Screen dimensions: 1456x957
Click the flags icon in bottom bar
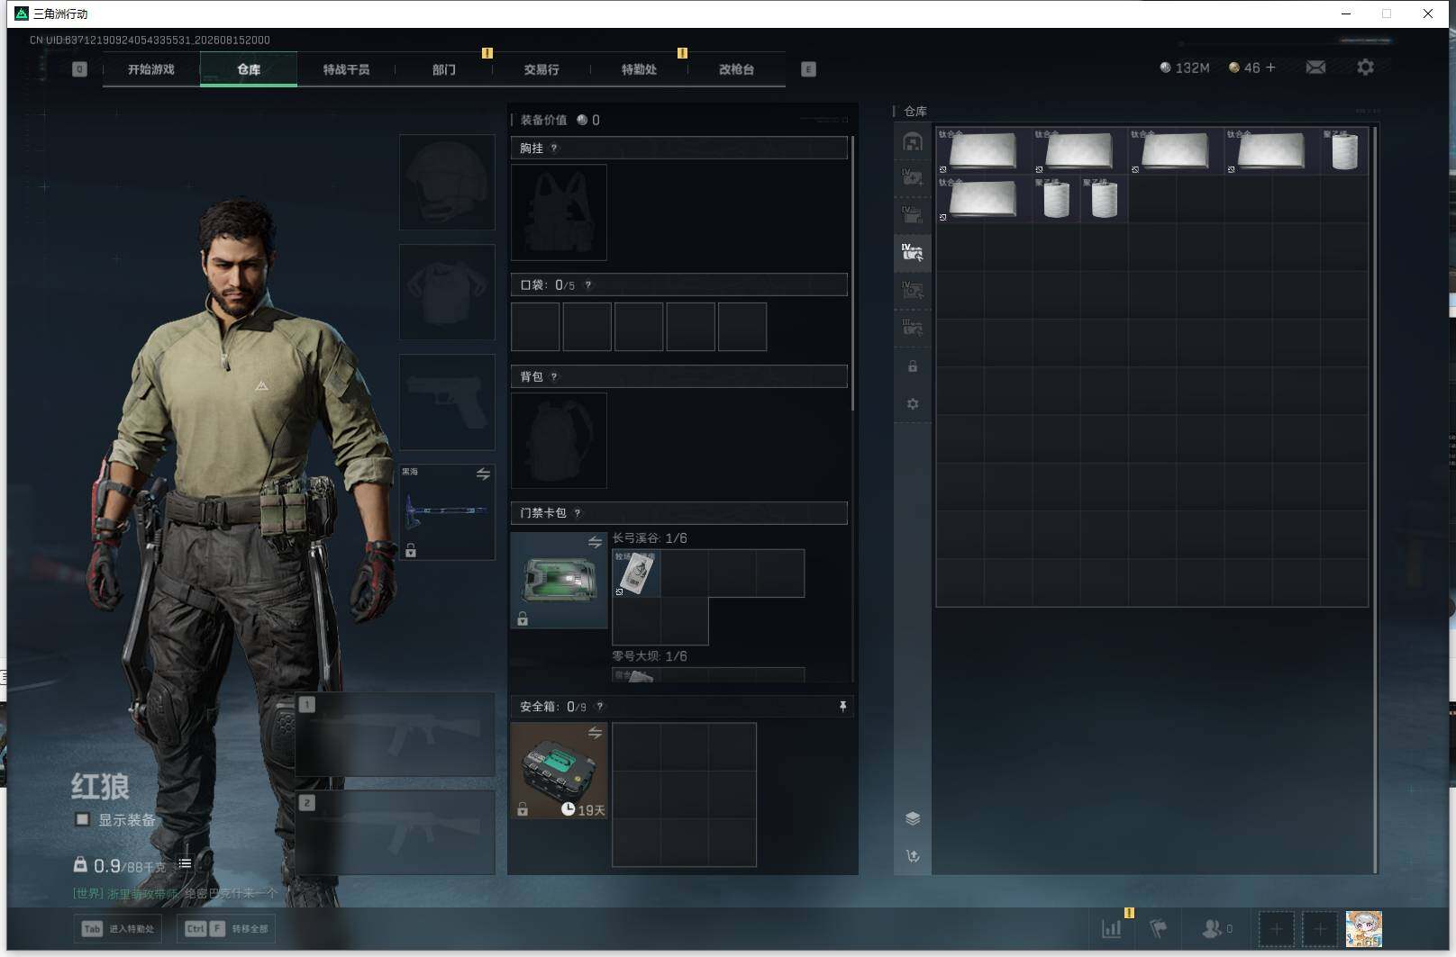tap(1160, 928)
